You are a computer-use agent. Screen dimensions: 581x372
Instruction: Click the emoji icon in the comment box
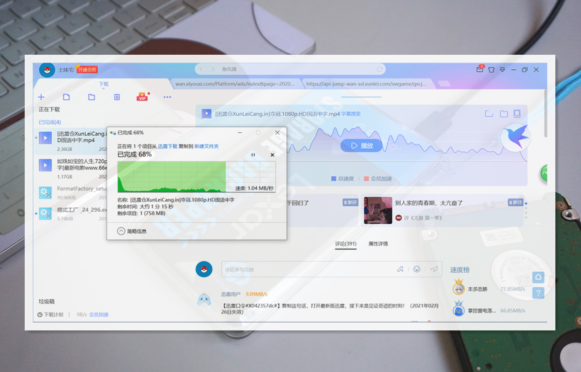click(x=417, y=269)
